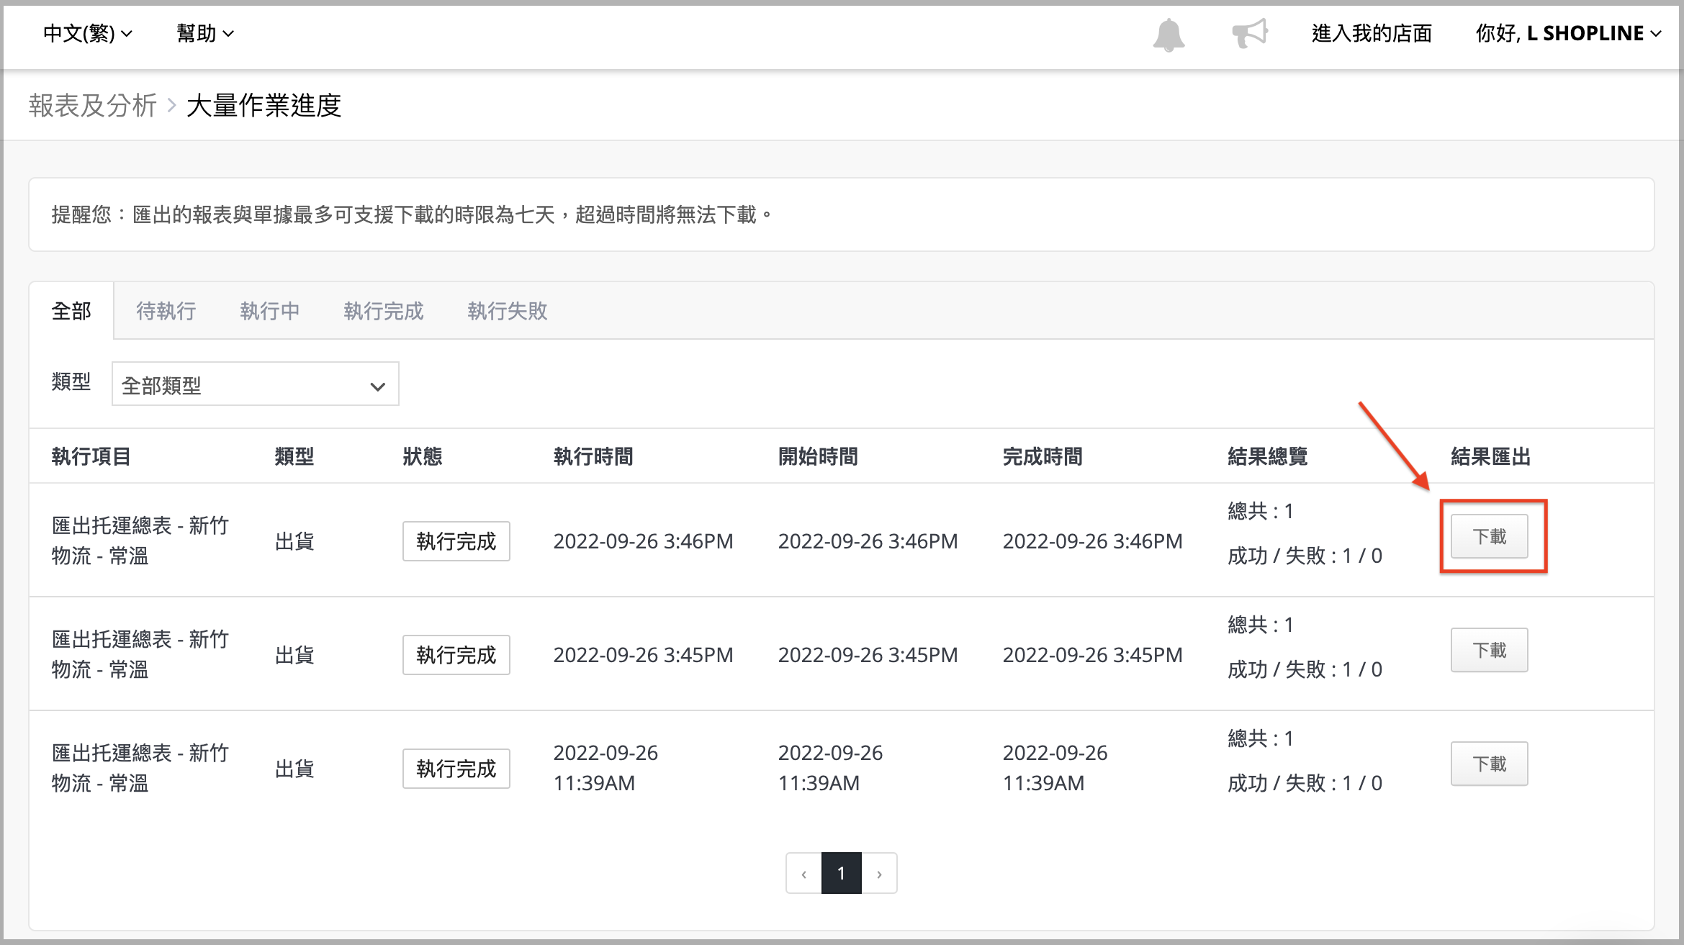Open the 幫助 help menu
Viewport: 1684px width, 945px height.
coord(205,33)
